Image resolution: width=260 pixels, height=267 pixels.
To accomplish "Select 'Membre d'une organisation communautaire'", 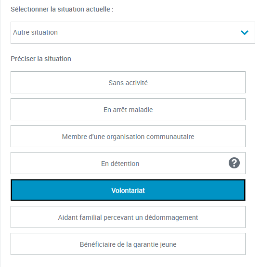I will (128, 136).
